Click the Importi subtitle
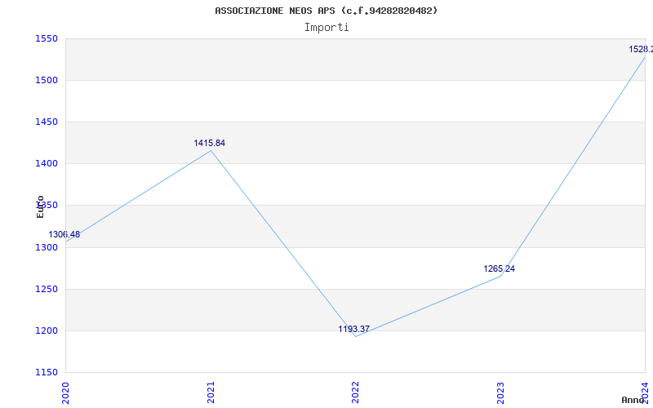Screen dimensions: 653x408 pos(326,28)
